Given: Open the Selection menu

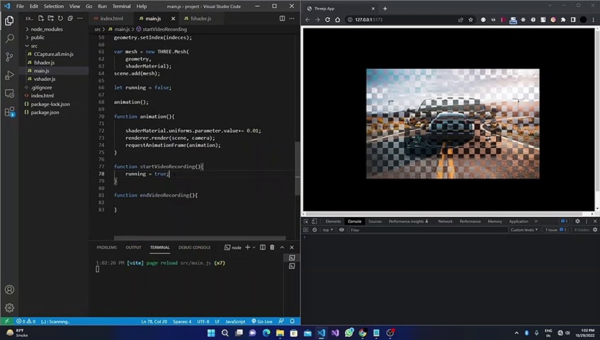Looking at the screenshot, I should tap(54, 6).
